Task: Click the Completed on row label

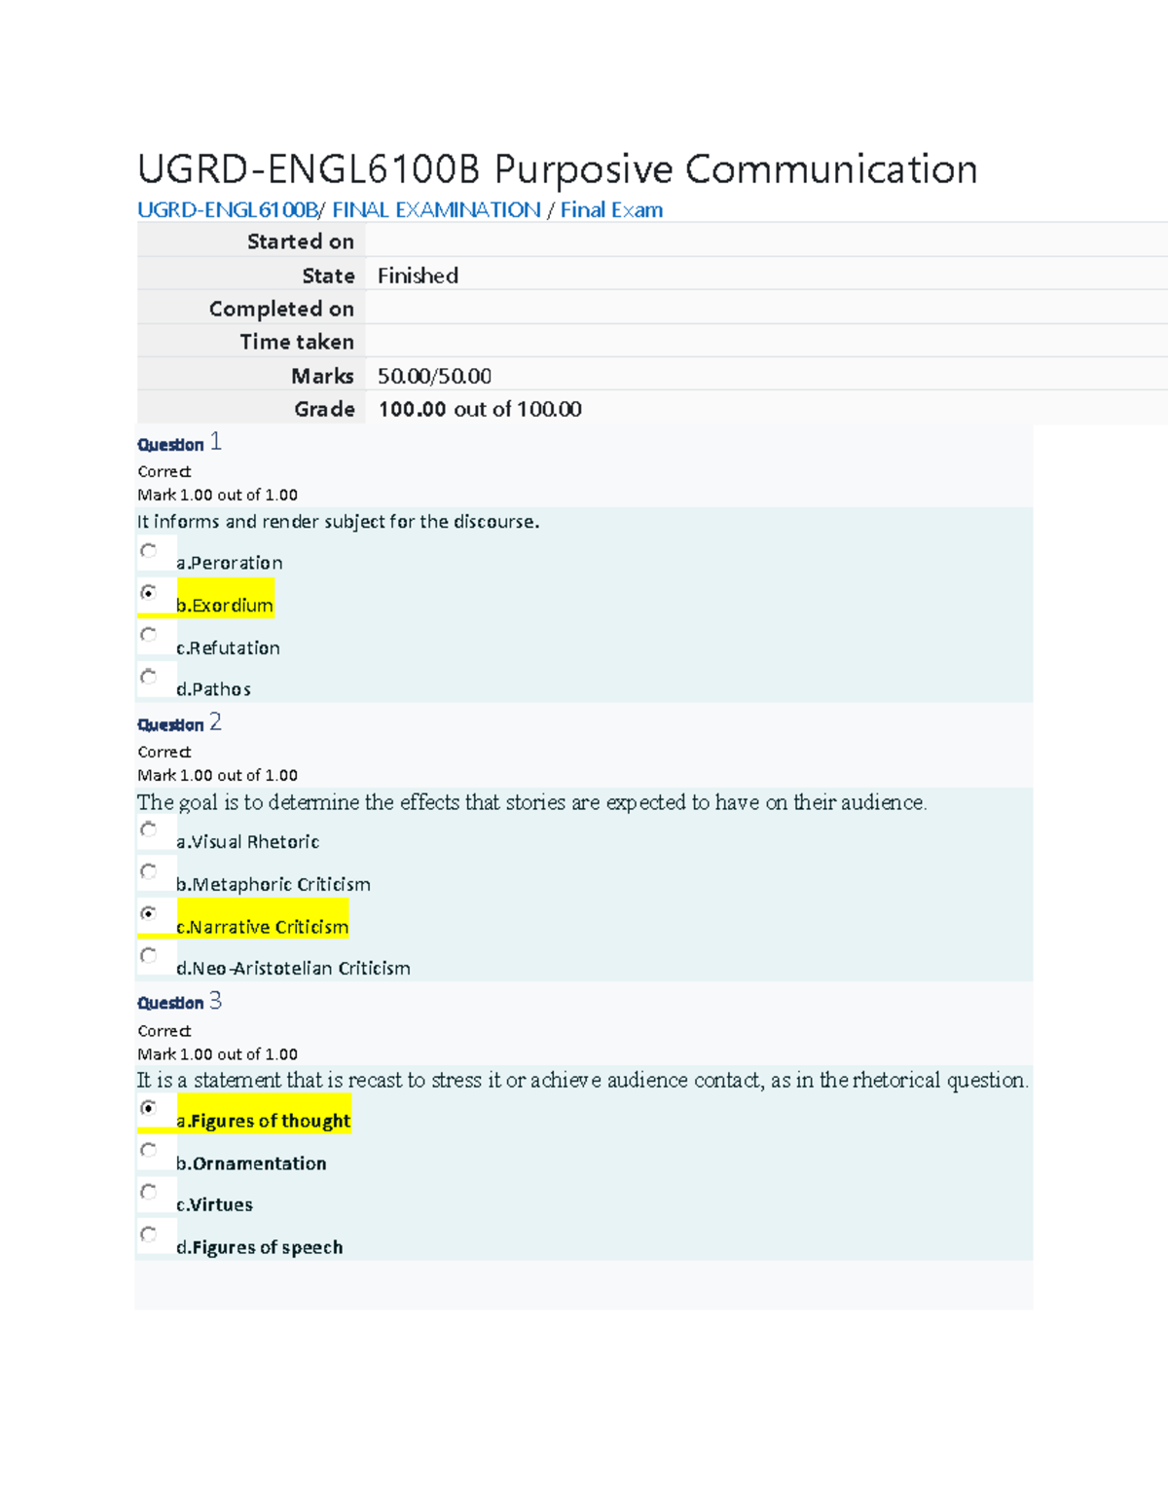Action: [281, 310]
